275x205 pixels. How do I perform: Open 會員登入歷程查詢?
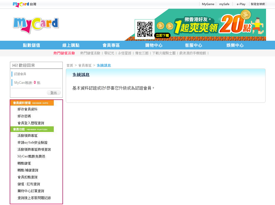(x=31, y=123)
